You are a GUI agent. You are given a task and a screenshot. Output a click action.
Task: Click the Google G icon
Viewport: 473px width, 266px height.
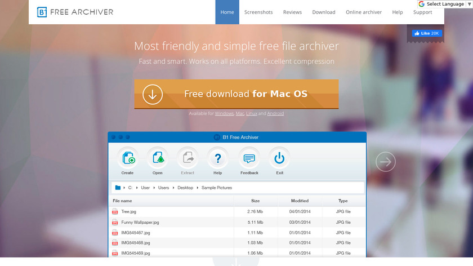[x=421, y=4]
